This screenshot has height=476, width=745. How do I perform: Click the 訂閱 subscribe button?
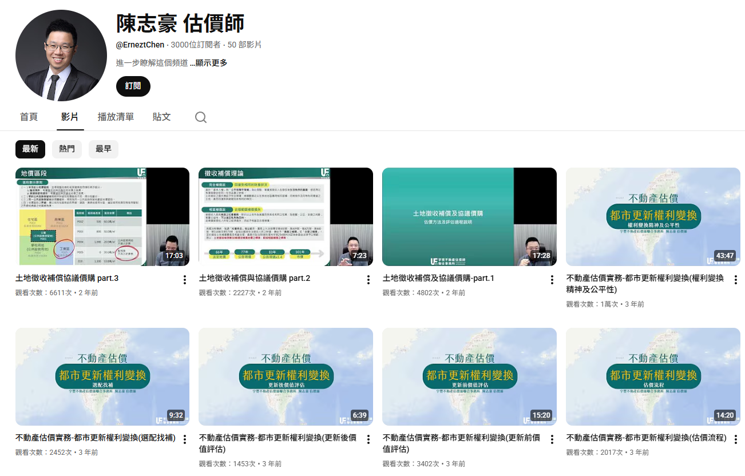coord(133,86)
